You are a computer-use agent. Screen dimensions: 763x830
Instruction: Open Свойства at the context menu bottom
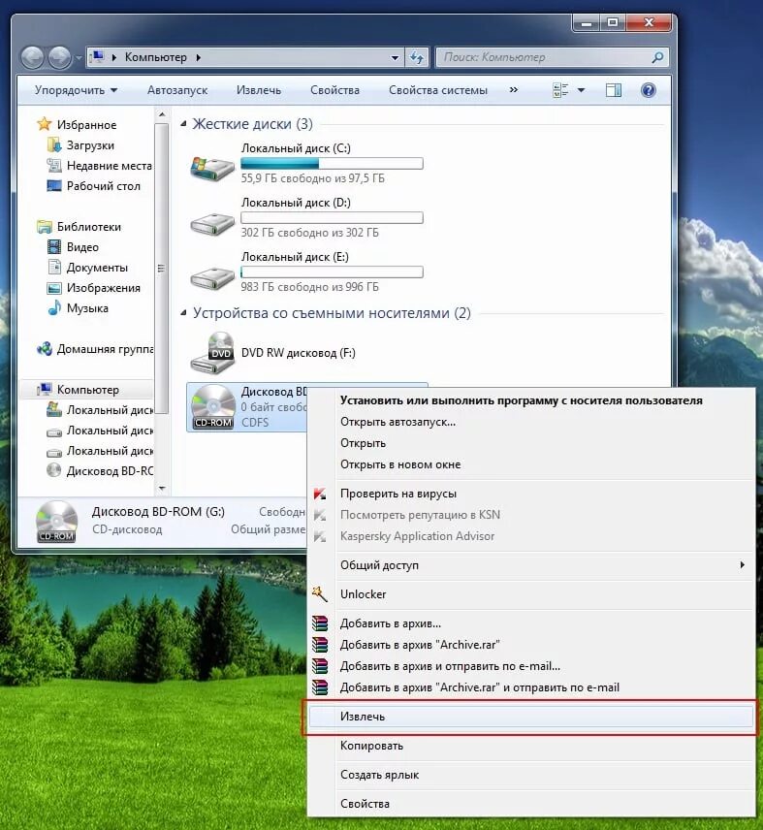pos(530,804)
